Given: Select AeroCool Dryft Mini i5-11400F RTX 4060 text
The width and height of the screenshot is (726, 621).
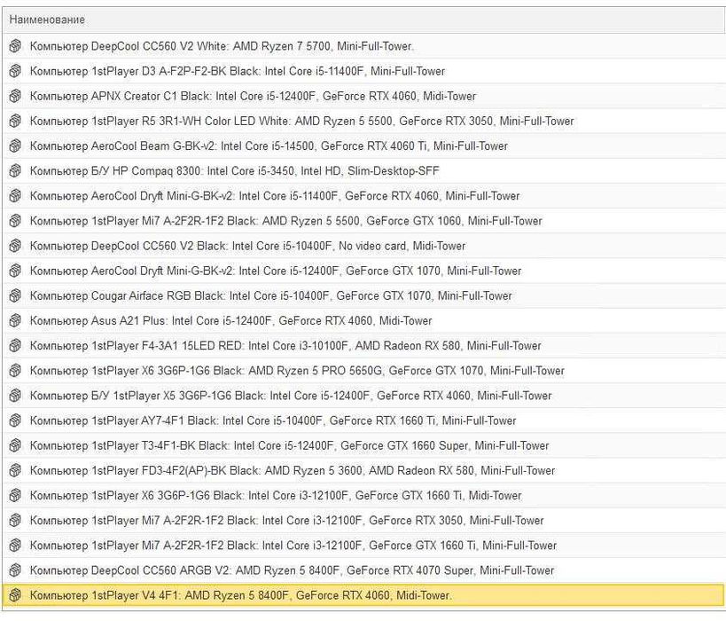Looking at the screenshot, I should [275, 196].
